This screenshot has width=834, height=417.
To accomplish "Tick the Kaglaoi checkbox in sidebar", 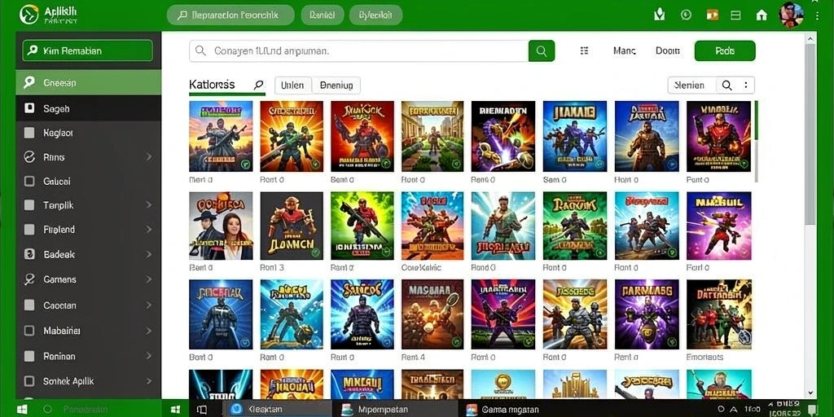I will coord(29,133).
